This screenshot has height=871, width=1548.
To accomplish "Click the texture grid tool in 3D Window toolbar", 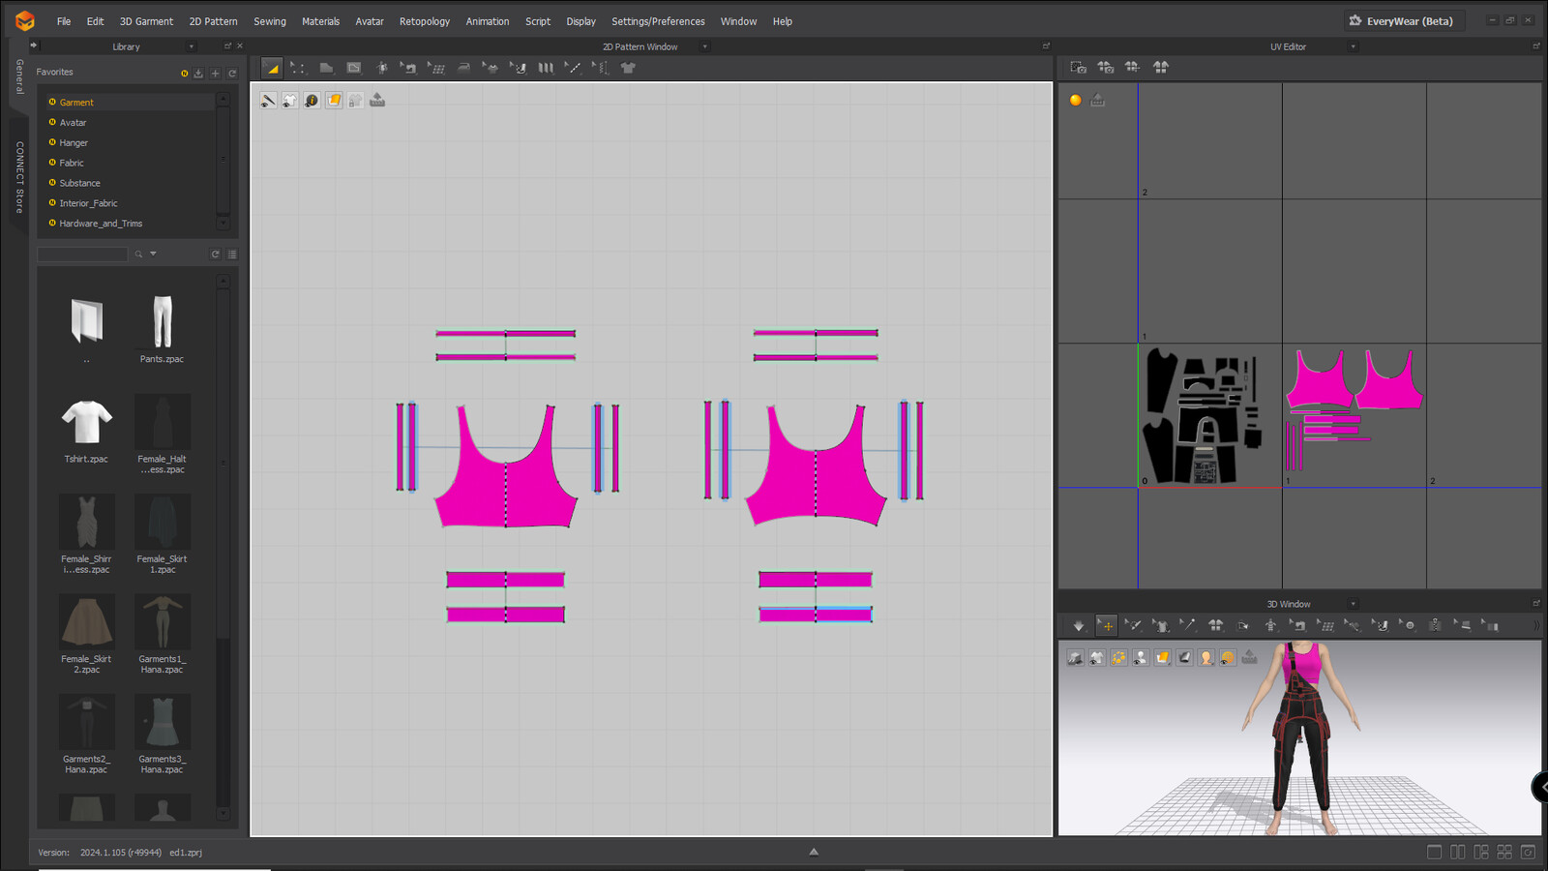I will (1326, 625).
